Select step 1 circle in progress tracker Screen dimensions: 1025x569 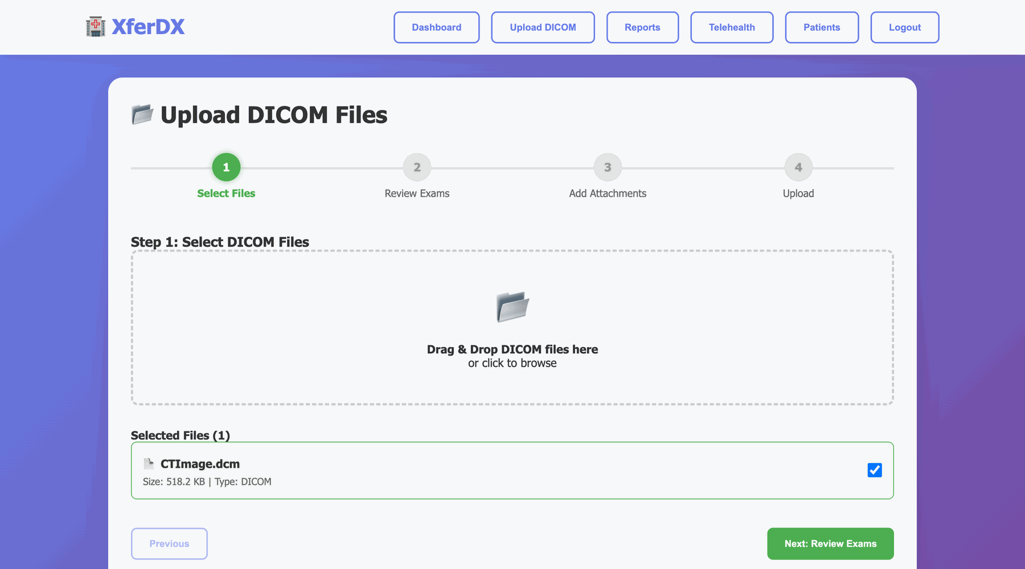point(226,167)
